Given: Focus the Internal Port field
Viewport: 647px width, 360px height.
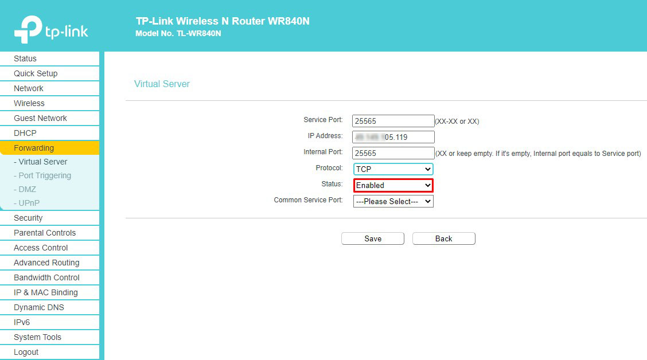Looking at the screenshot, I should point(393,153).
